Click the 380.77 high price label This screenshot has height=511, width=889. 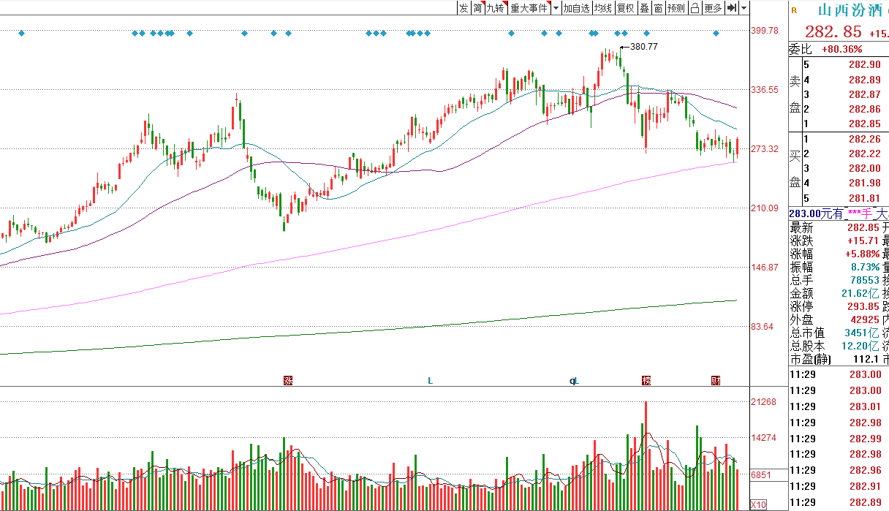[x=643, y=47]
